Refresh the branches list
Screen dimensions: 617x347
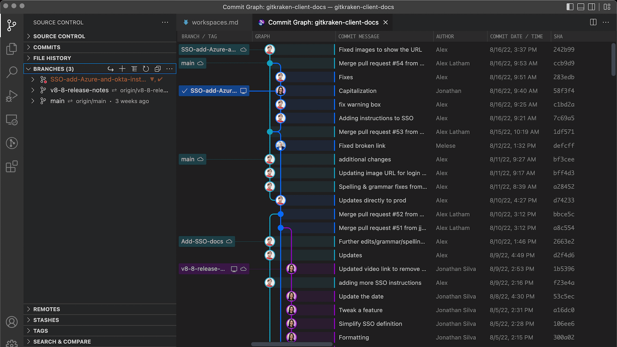(145, 69)
